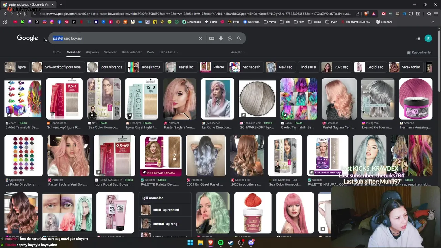Bookmark this page icon
This screenshot has width=441, height=248.
pos(25,14)
